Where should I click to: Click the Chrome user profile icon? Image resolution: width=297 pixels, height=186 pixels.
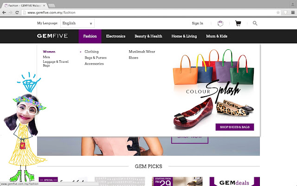click(293, 4)
